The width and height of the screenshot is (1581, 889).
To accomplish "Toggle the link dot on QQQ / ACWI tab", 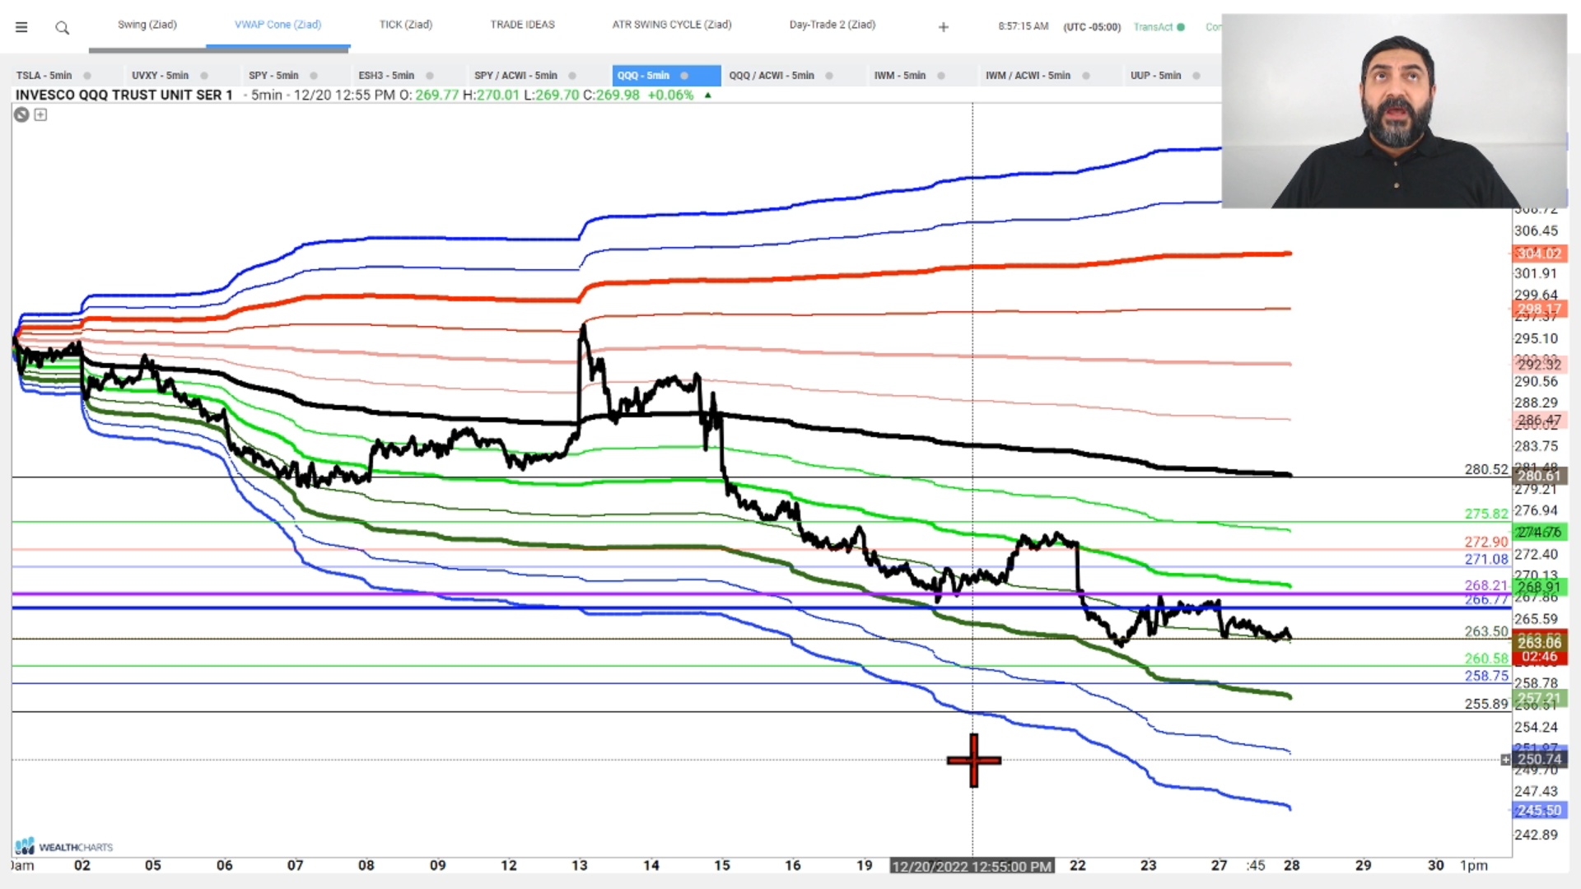I will coord(829,76).
